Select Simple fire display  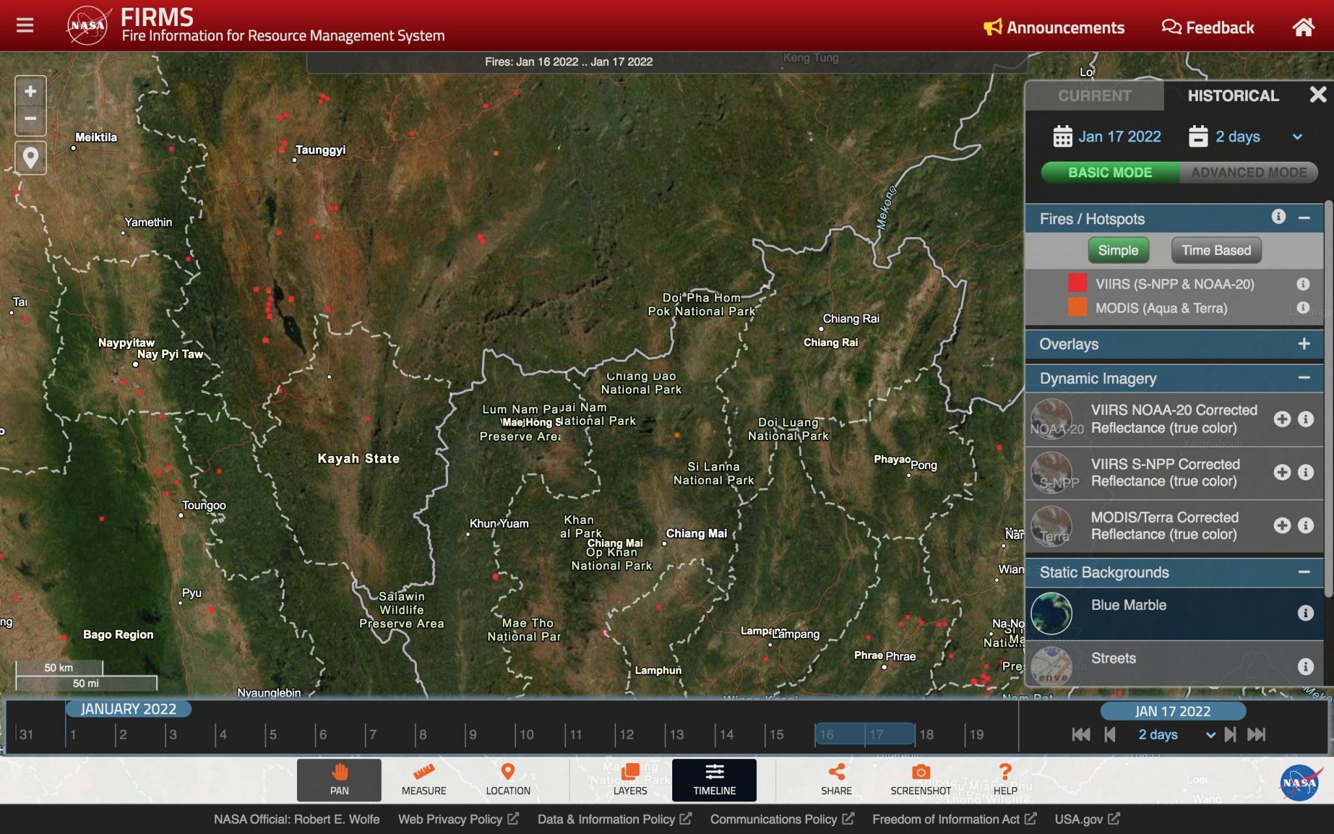coord(1118,250)
